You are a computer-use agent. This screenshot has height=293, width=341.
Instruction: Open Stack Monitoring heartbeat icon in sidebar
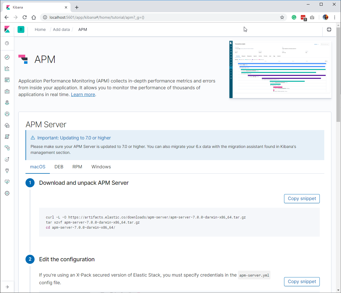pyautogui.click(x=7, y=182)
